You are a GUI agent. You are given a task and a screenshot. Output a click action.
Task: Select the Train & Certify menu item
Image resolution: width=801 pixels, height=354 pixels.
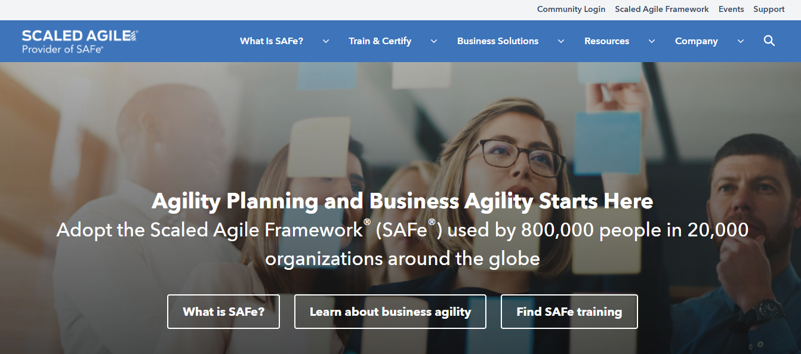pyautogui.click(x=380, y=41)
